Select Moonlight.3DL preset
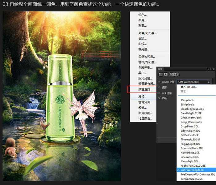216x185 pixels. pos(189,161)
